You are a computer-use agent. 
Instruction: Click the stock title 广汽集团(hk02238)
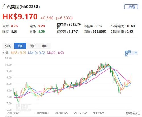(x=21, y=7)
